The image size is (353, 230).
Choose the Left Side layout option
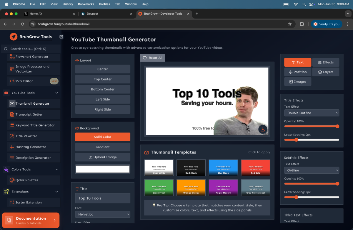[103, 99]
